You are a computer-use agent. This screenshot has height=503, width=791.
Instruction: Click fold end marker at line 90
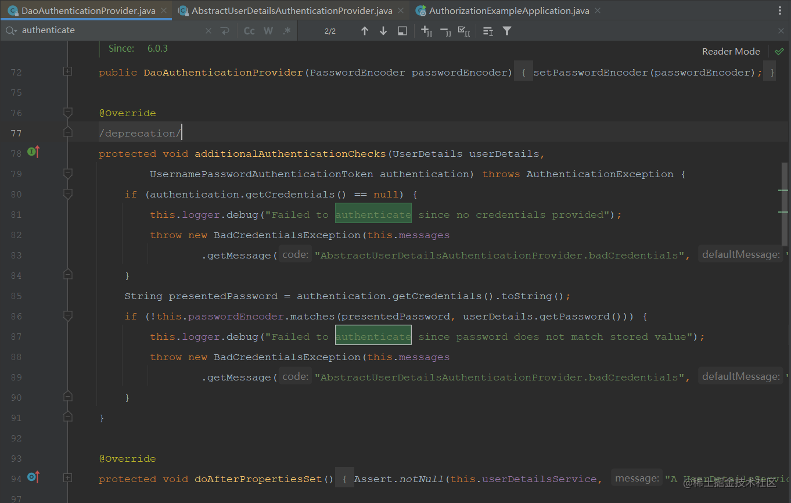[x=67, y=396]
